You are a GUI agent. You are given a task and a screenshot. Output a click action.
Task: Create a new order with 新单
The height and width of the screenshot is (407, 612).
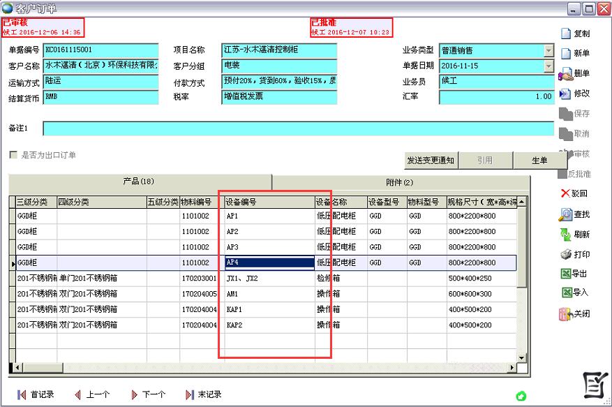click(x=567, y=54)
